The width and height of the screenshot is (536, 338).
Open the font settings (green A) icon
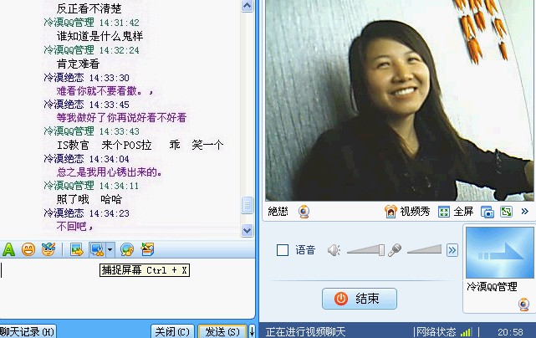pyautogui.click(x=8, y=249)
